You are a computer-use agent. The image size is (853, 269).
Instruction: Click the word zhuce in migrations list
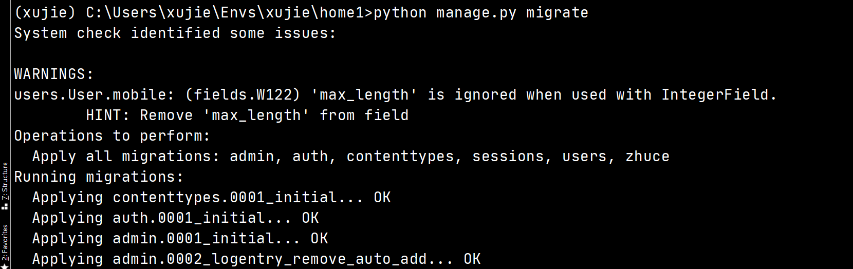(647, 157)
